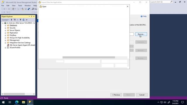Click the XEvent Profiler node icon
The height and width of the screenshot is (105, 187).
[x=8, y=48]
